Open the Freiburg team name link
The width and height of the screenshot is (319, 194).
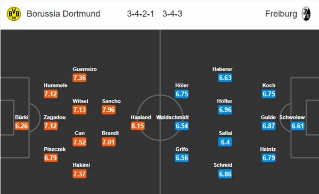(x=281, y=14)
